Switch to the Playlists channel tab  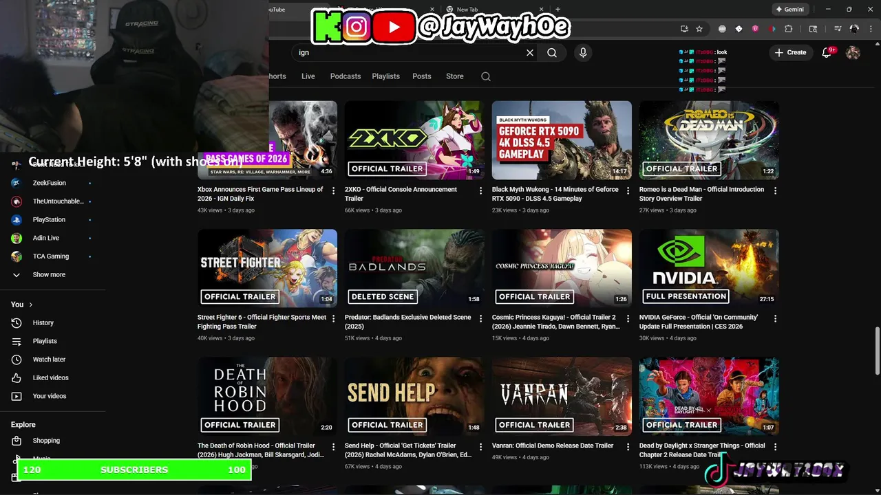point(385,76)
